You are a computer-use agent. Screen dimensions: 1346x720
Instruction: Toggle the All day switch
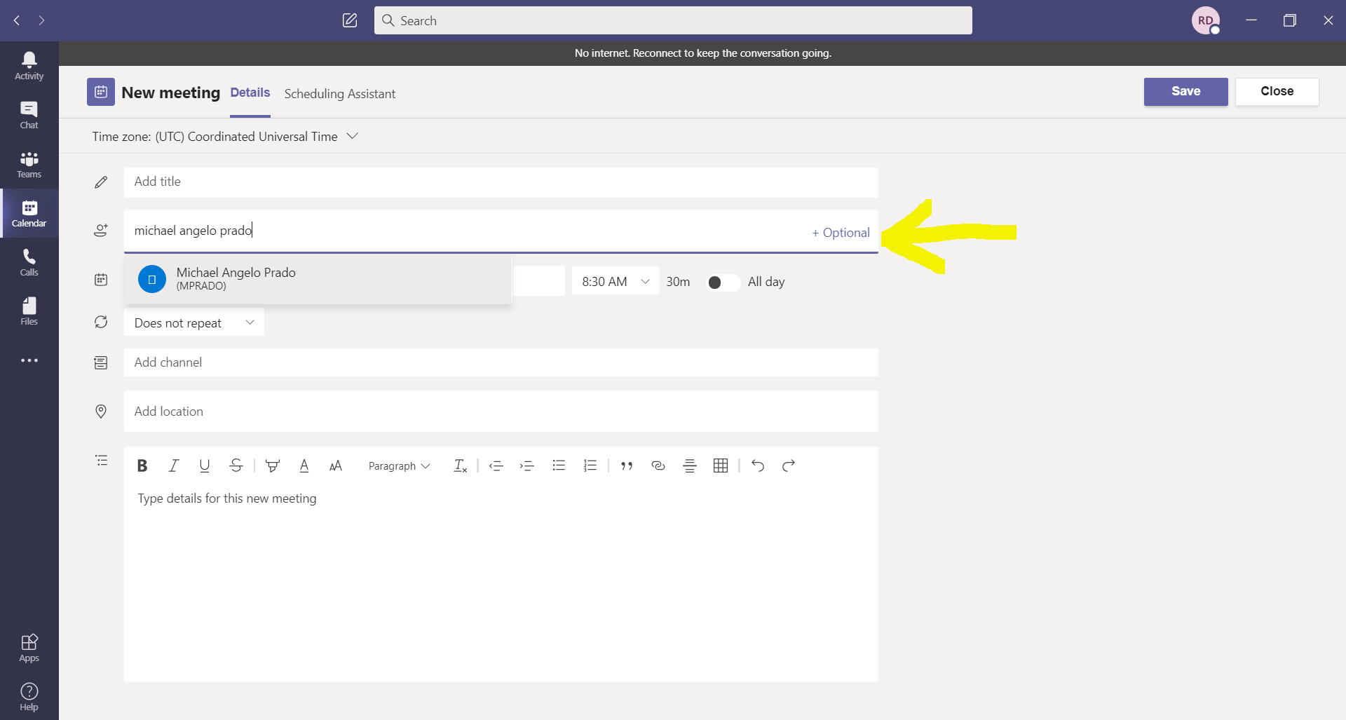coord(722,282)
